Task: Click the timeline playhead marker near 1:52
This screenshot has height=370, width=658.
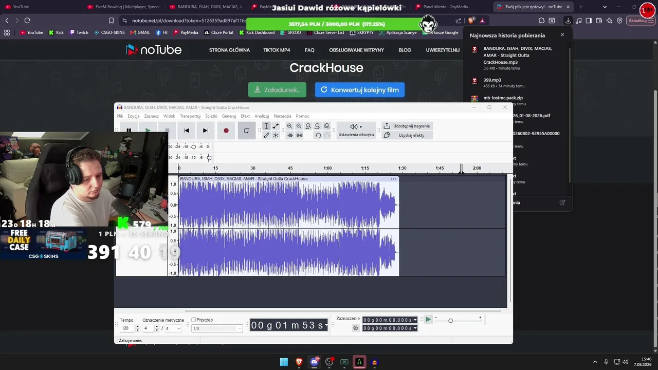Action: (461, 169)
